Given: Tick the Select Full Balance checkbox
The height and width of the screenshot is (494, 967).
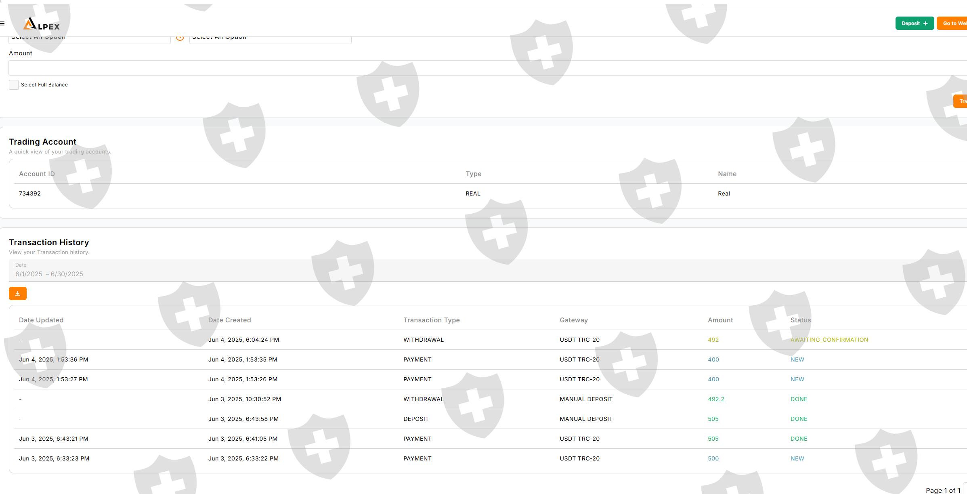Looking at the screenshot, I should 14,85.
